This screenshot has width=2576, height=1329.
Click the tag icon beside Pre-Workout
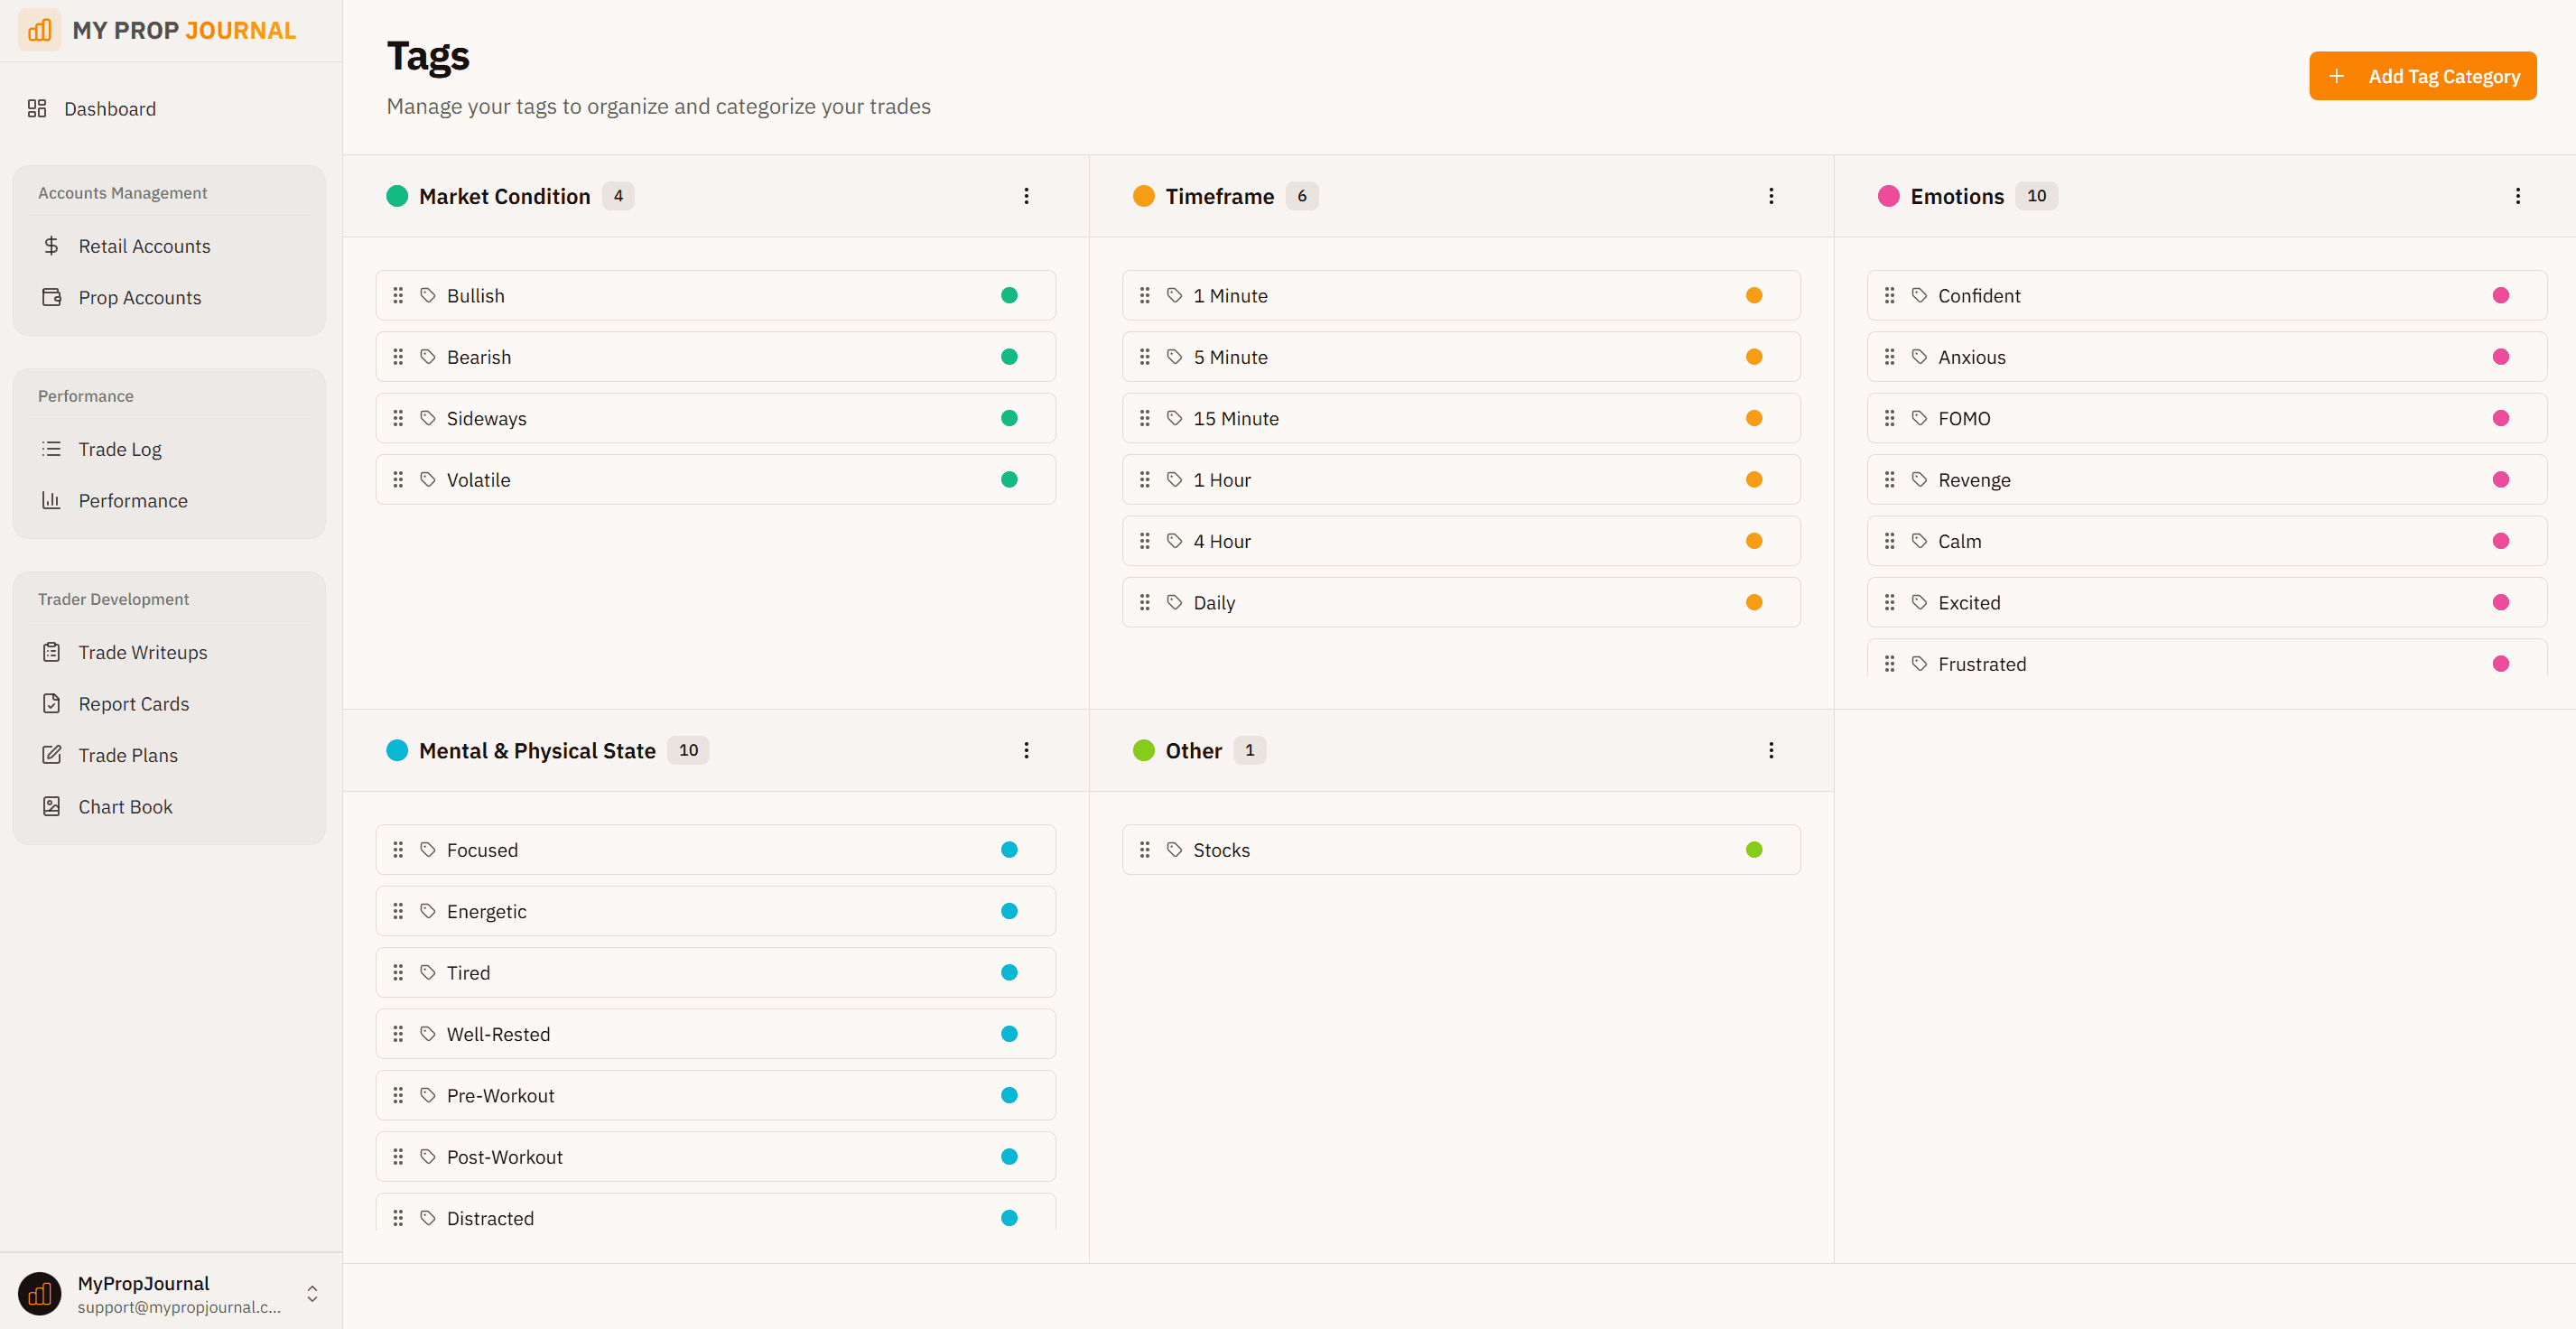[428, 1095]
